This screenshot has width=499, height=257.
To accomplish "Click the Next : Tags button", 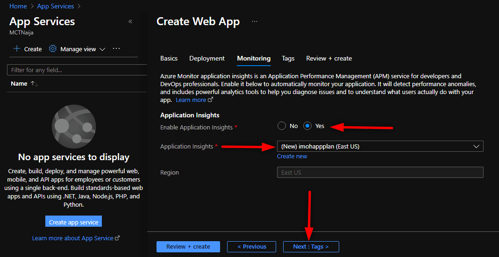I will point(311,247).
